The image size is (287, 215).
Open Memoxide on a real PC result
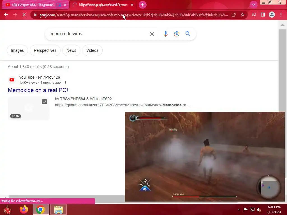pyautogui.click(x=38, y=90)
